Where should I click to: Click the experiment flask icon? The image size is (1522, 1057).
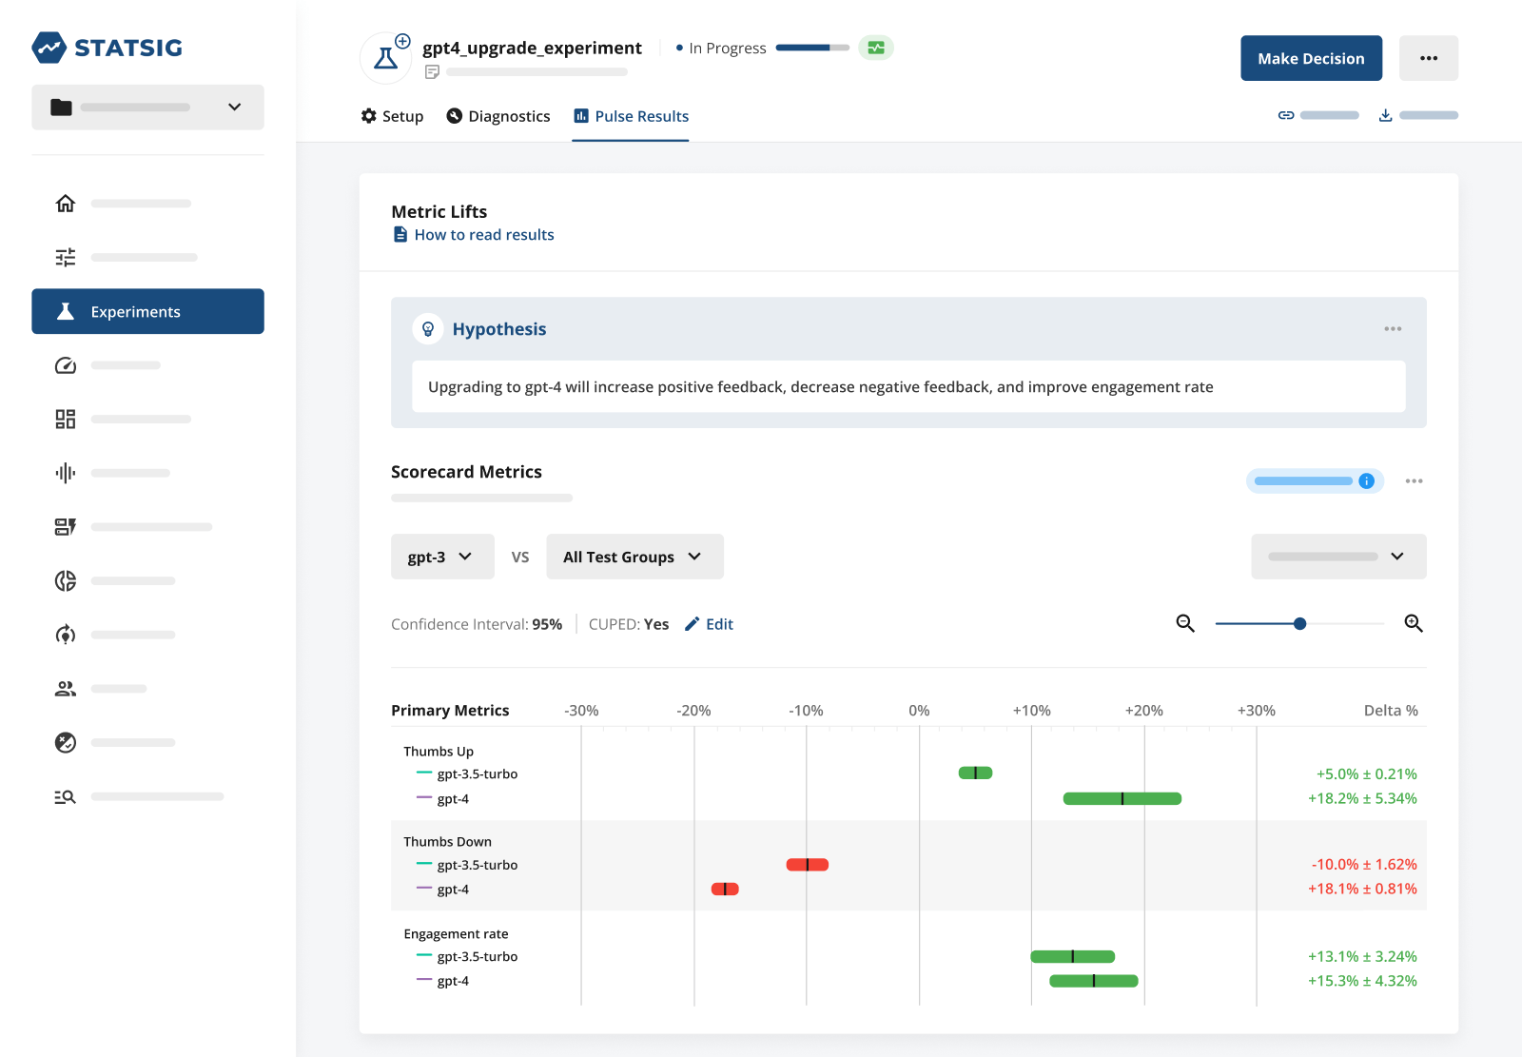[386, 58]
